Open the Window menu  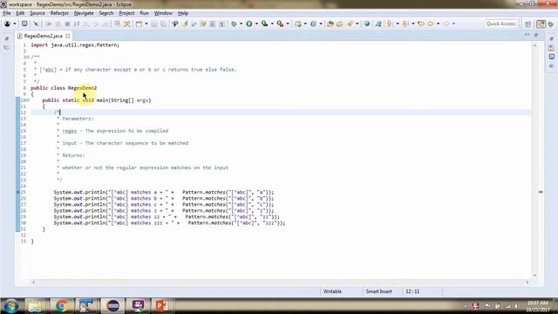coord(163,13)
